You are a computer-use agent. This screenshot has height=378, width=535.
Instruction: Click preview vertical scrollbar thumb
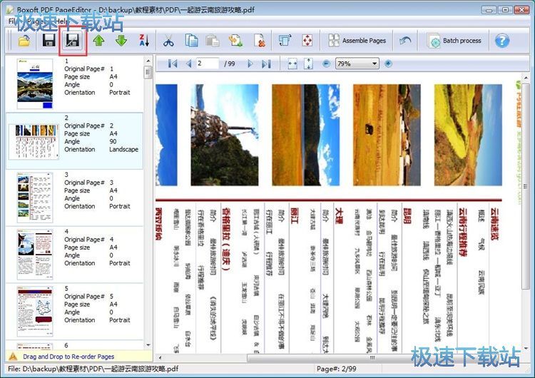pyautogui.click(x=526, y=186)
